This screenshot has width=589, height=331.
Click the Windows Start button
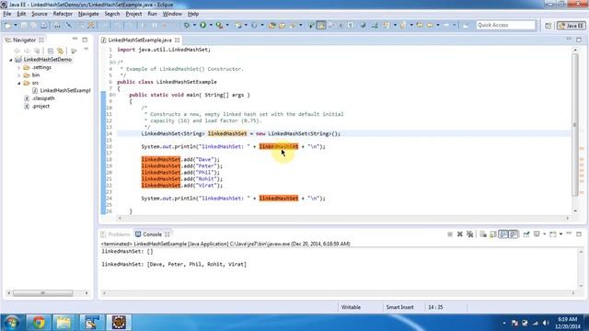point(11,322)
